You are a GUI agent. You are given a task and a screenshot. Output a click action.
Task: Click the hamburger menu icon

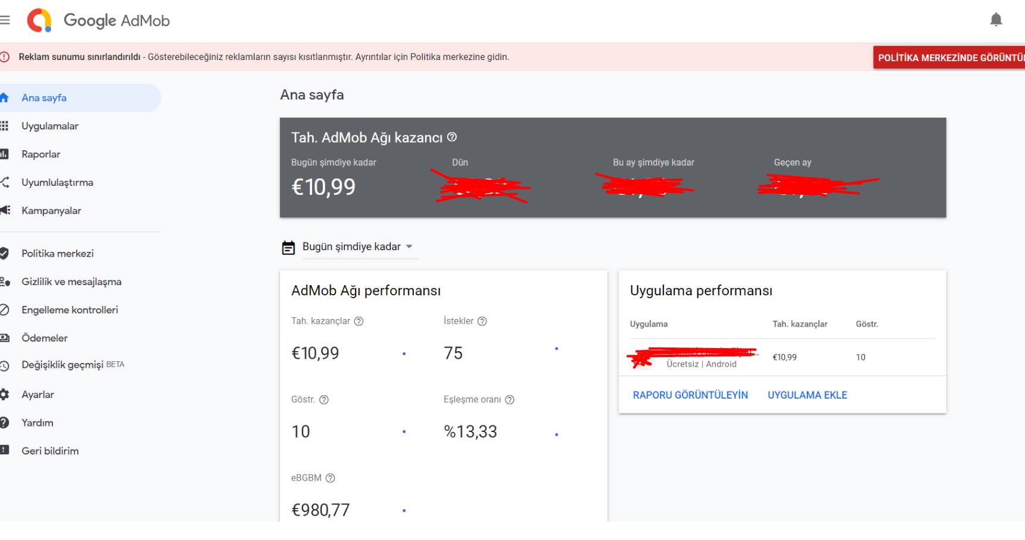pos(5,20)
